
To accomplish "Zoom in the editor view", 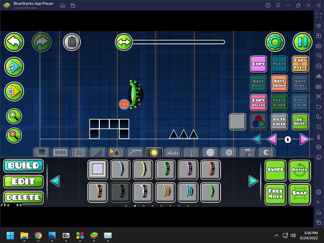I will tap(14, 116).
